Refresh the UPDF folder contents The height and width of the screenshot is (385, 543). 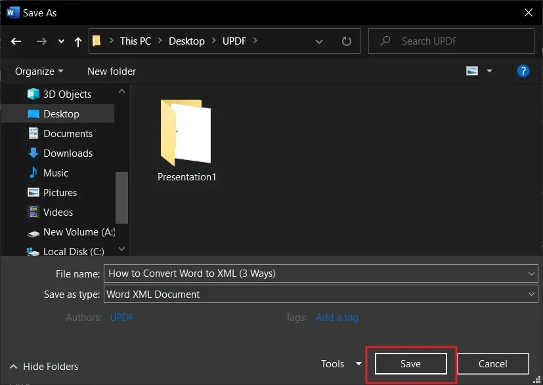pyautogui.click(x=346, y=41)
